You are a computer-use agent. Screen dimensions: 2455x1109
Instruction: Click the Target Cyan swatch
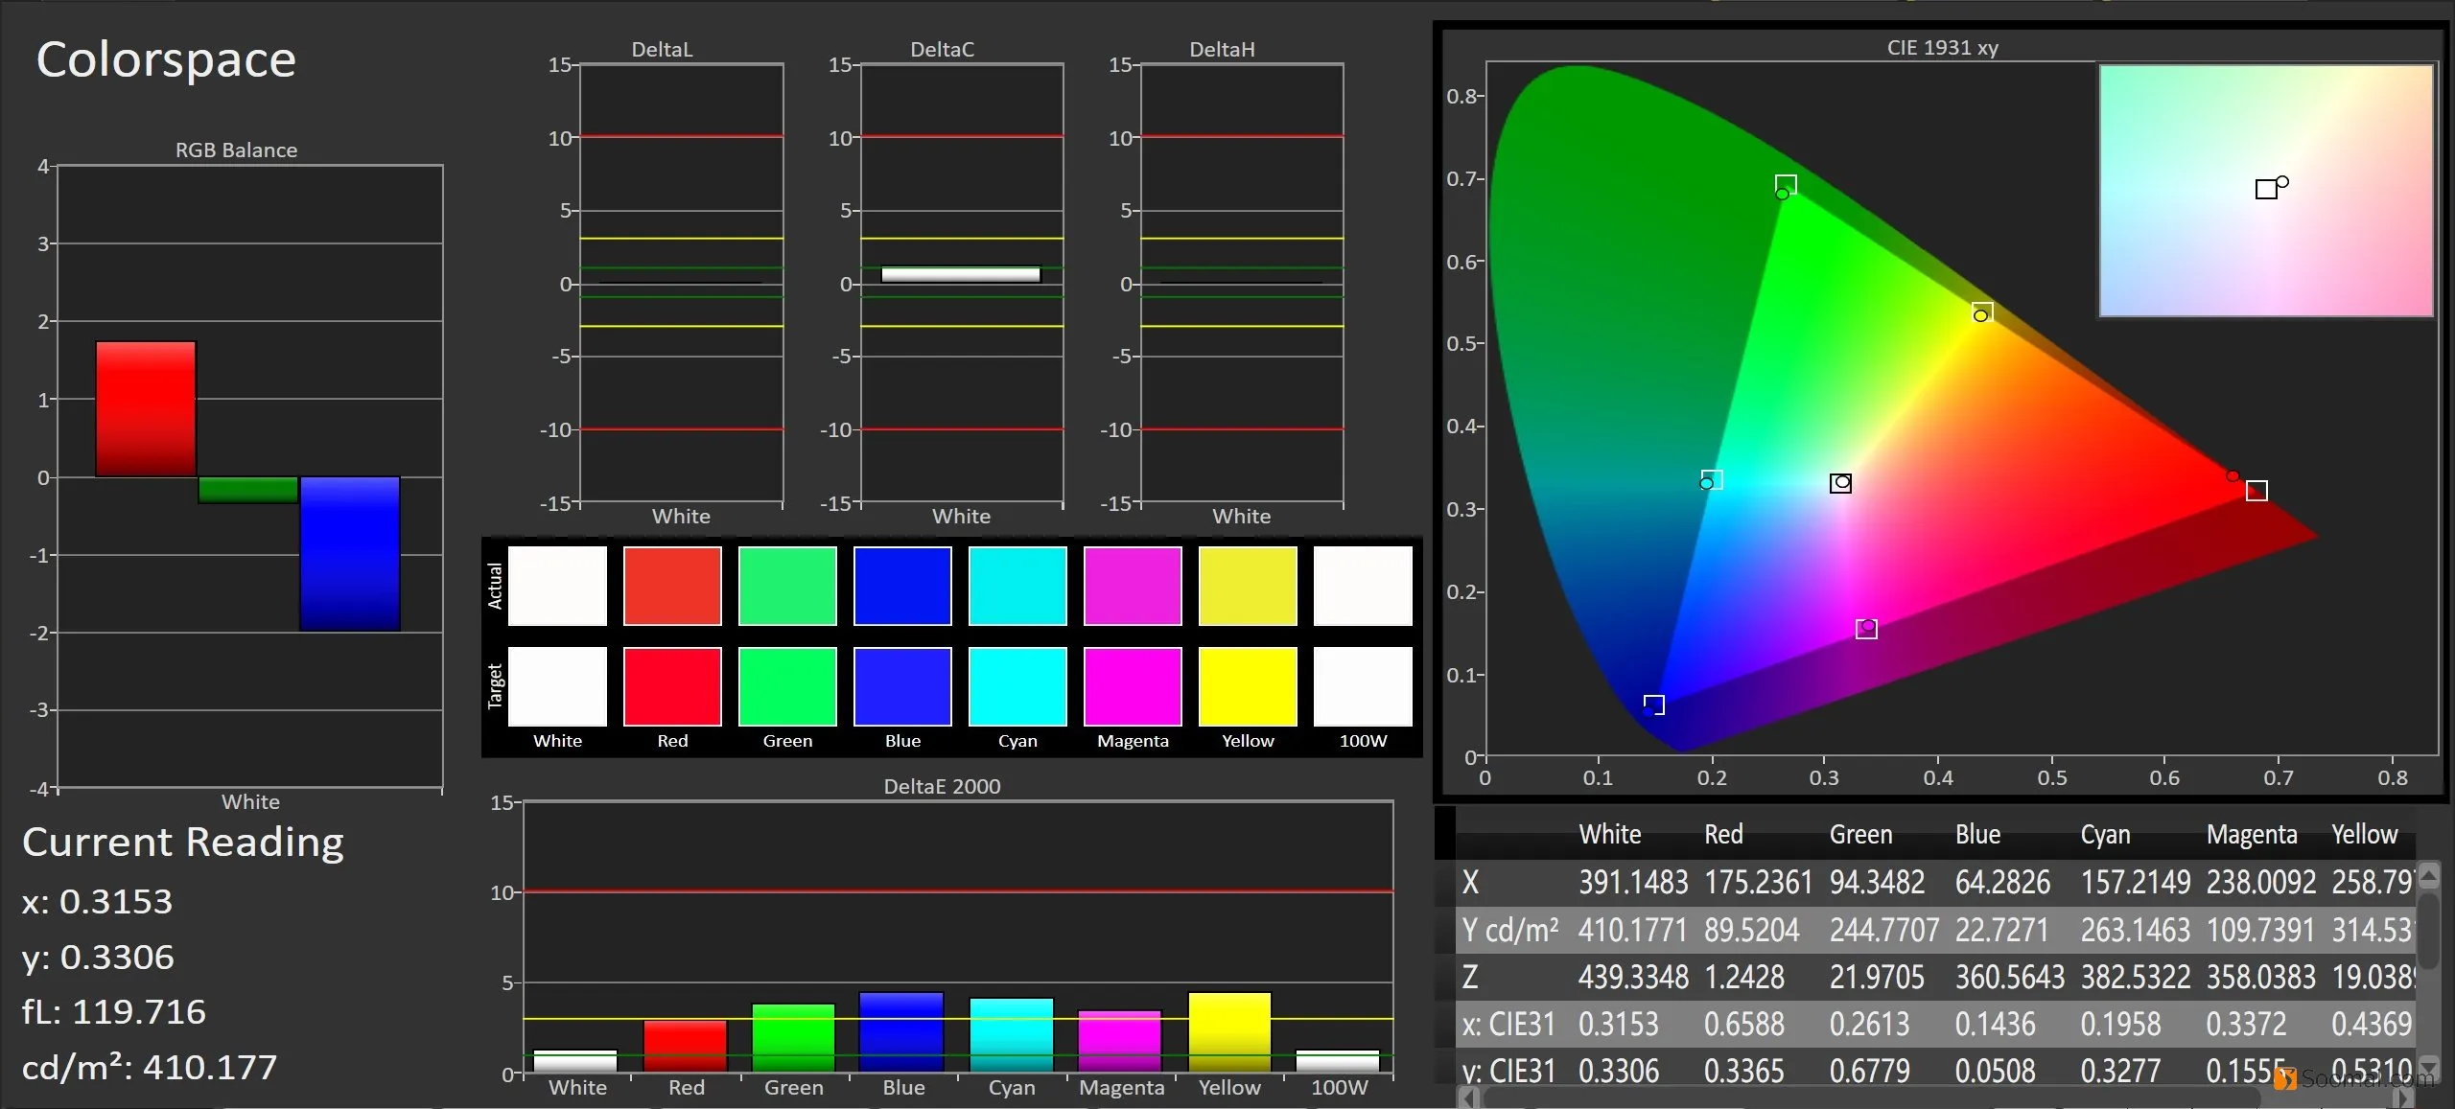coord(1017,686)
